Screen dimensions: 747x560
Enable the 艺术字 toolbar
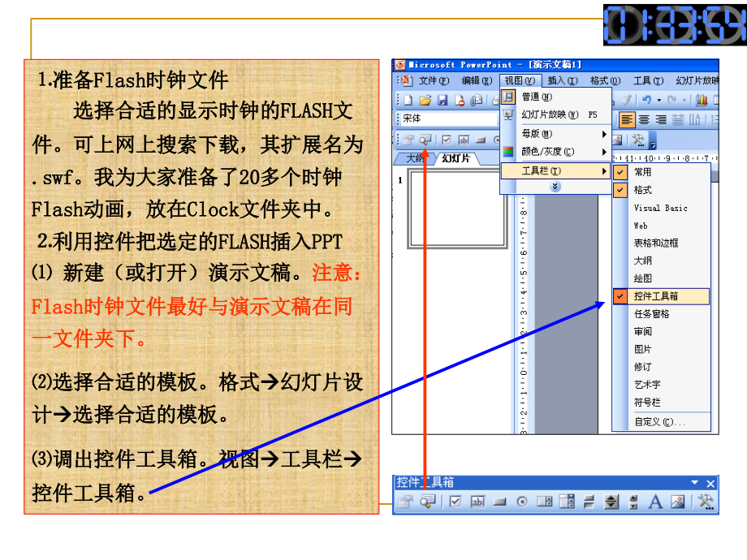point(662,385)
